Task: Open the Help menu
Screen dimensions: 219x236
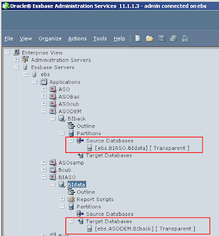Action: [119, 38]
